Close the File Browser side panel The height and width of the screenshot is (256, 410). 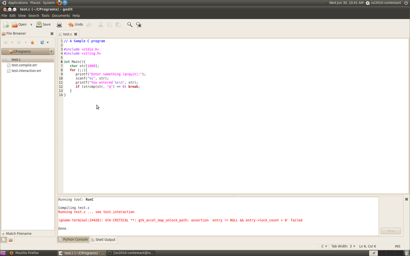52,33
